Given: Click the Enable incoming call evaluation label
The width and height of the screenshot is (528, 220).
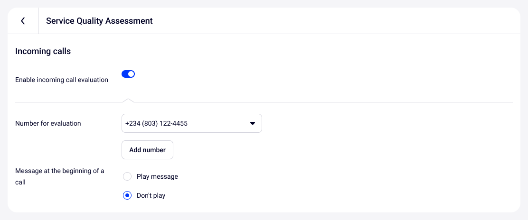Looking at the screenshot, I should [62, 80].
